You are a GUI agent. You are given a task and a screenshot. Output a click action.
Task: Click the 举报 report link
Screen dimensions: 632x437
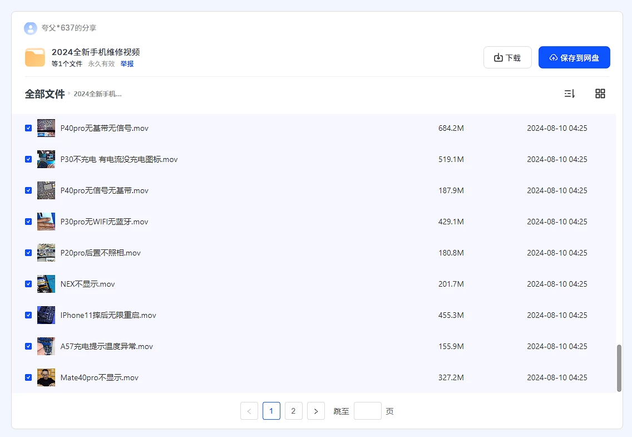point(127,64)
